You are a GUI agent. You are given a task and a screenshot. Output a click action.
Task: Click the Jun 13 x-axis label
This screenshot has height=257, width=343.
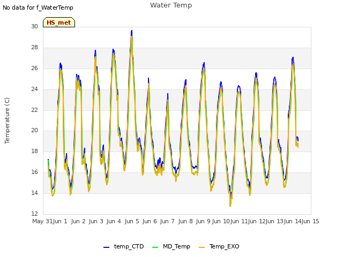click(274, 221)
